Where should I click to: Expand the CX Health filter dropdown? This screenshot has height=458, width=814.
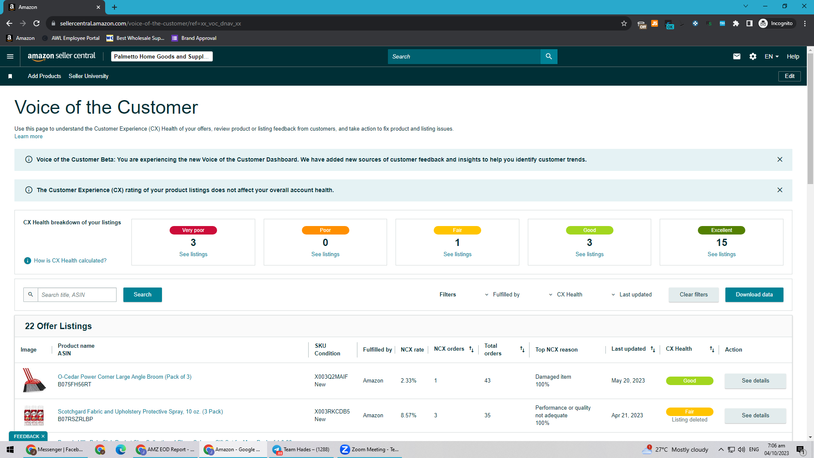(x=566, y=295)
